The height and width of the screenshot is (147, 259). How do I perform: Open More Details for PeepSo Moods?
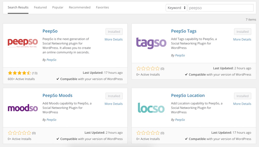click(114, 104)
